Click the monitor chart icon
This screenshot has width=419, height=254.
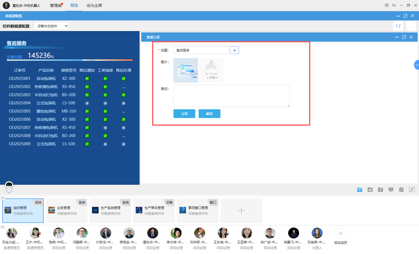tap(391, 190)
